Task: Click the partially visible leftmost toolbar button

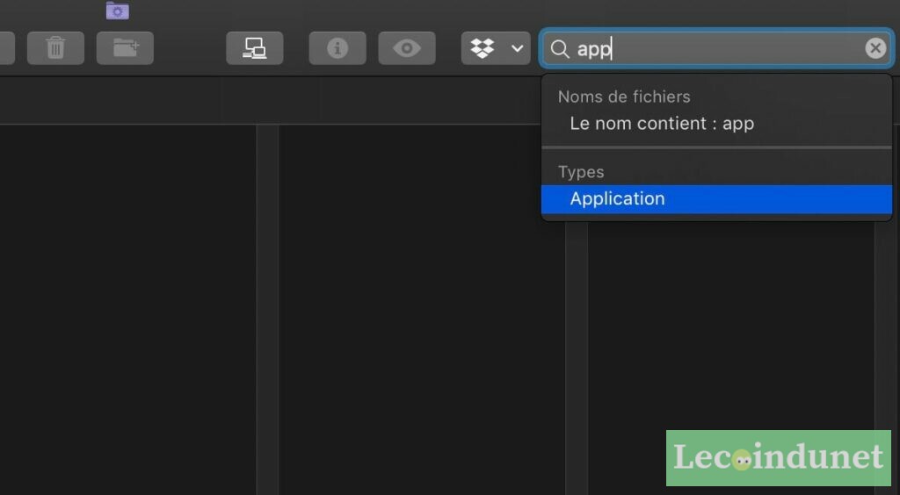Action: pyautogui.click(x=6, y=48)
